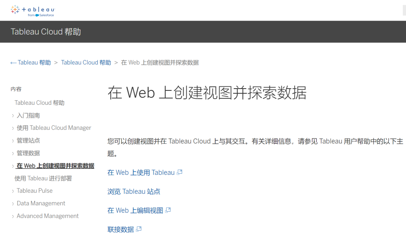406x238 pixels.
Task: Expand the Data Management chevron
Action: [13, 203]
